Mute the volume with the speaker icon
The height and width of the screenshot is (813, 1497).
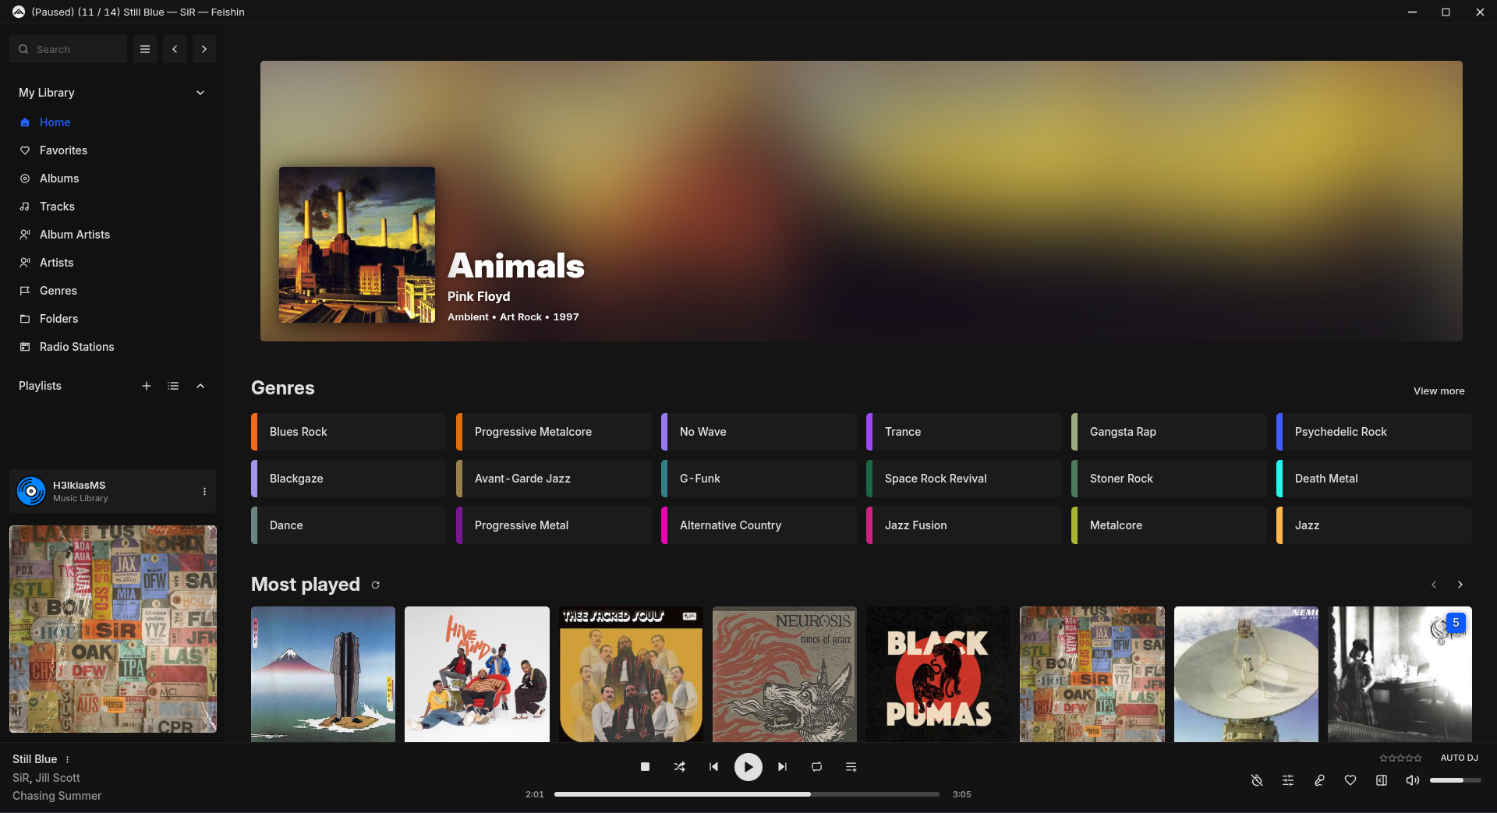1412,780
